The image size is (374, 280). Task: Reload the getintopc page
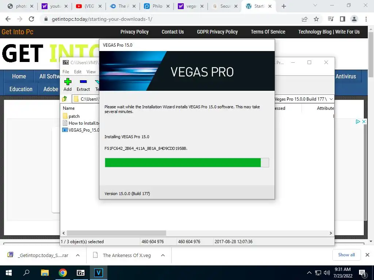31,19
